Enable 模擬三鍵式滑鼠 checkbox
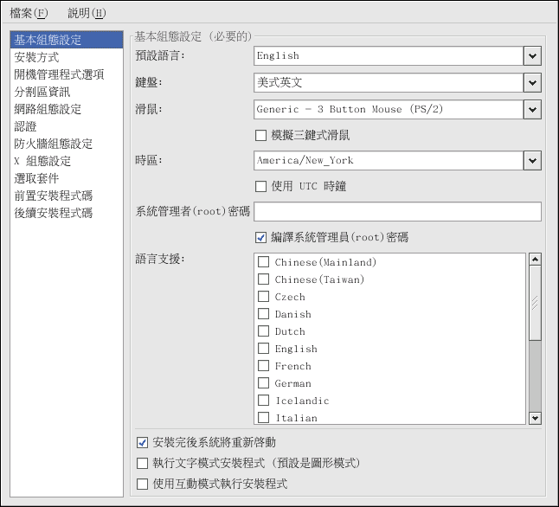The width and height of the screenshot is (559, 507). (x=261, y=135)
